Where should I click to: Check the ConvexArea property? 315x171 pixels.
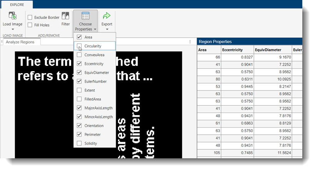pyautogui.click(x=79, y=55)
